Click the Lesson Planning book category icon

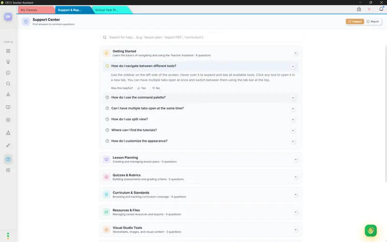[106, 160]
